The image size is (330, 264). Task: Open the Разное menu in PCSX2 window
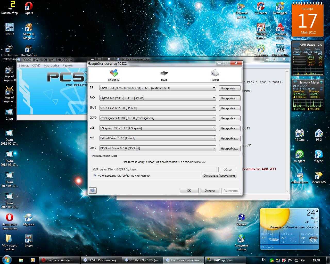[68, 65]
